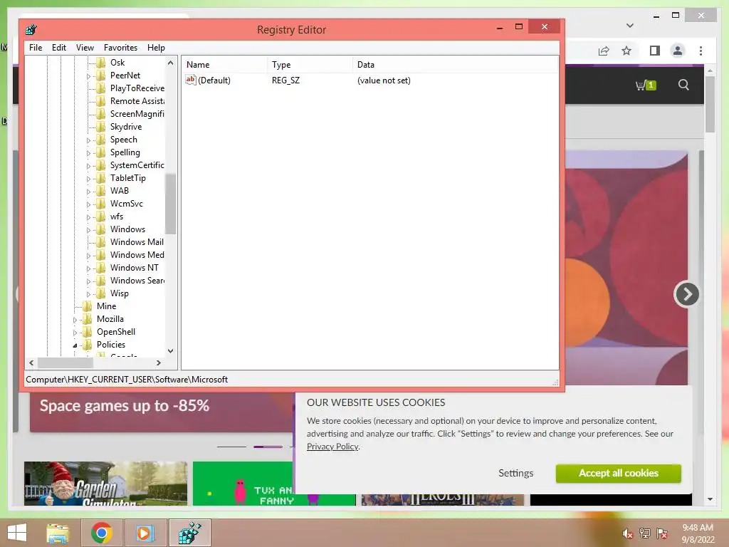The height and width of the screenshot is (547, 729).
Task: Accept all cookies
Action: [619, 473]
